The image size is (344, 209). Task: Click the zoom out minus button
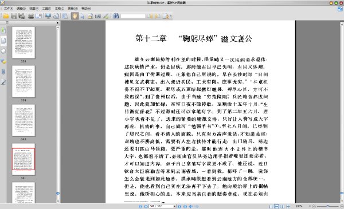pyautogui.click(x=314, y=206)
